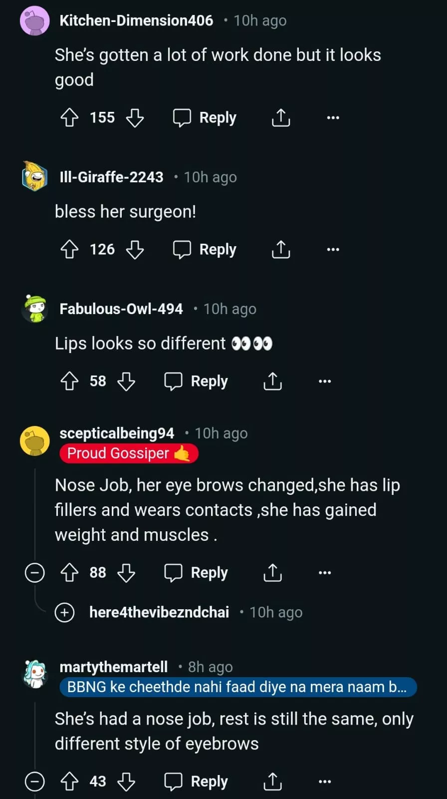Viewport: 447px width, 799px height.
Task: Open more options on Kitchen-Dimension406's comment
Action: pos(333,118)
